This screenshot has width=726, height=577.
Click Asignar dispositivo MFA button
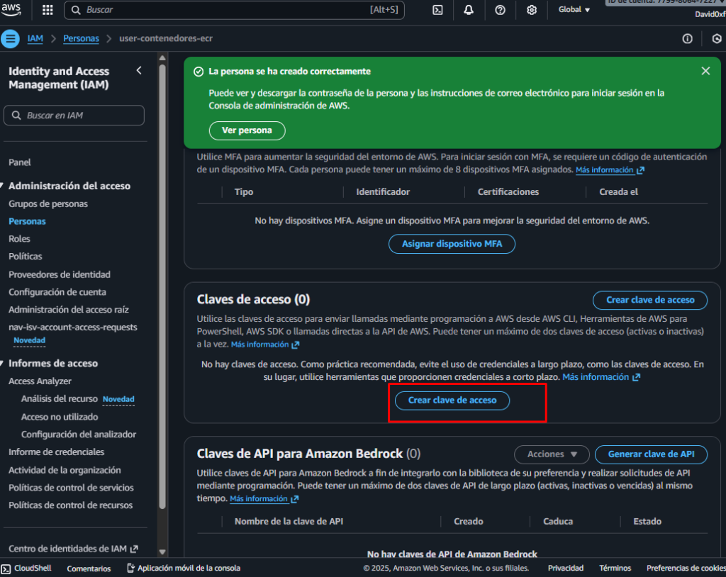click(x=452, y=244)
